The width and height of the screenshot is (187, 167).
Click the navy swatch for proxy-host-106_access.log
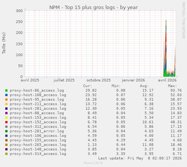[x=6, y=136]
